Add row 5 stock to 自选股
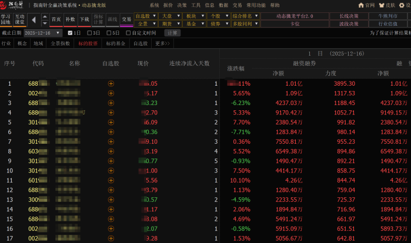The height and width of the screenshot is (243, 411). point(111,123)
